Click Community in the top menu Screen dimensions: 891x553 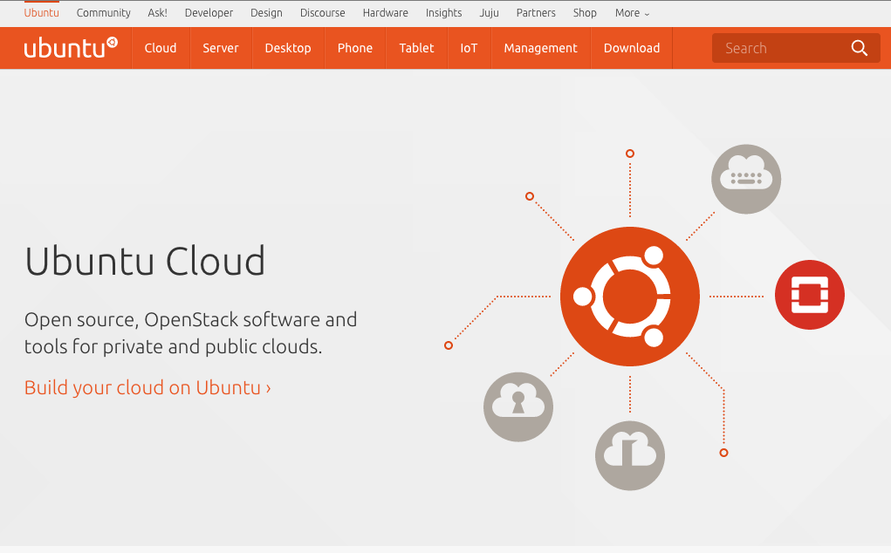click(x=103, y=13)
